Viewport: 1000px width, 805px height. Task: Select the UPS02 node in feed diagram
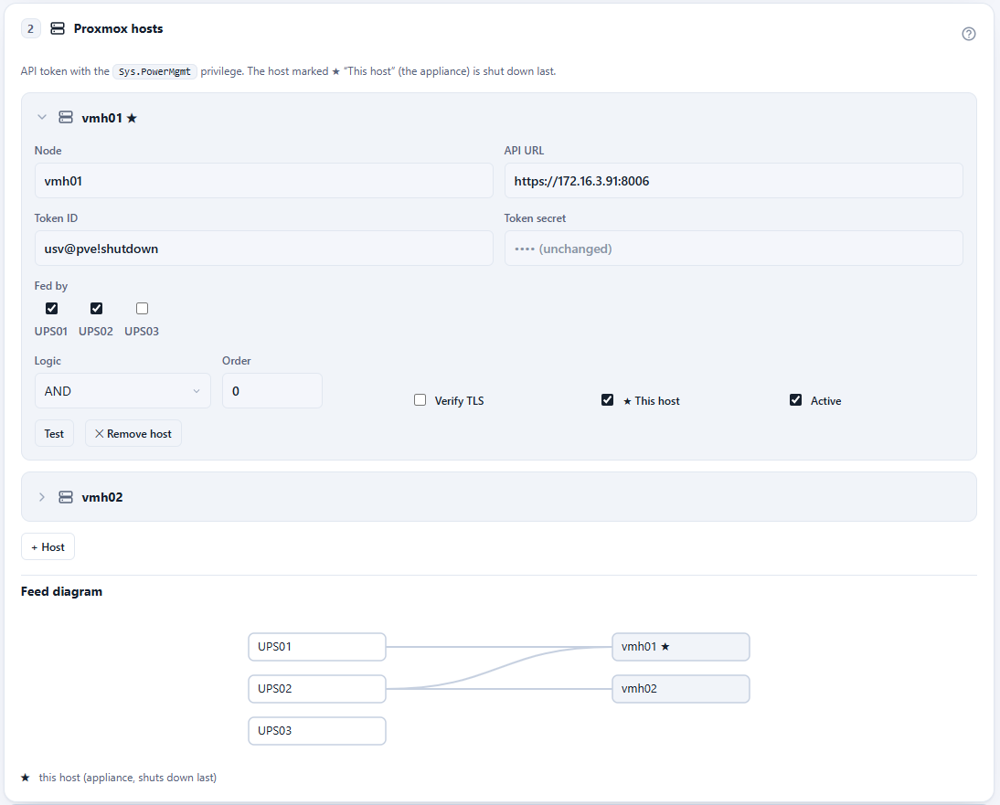(x=317, y=689)
